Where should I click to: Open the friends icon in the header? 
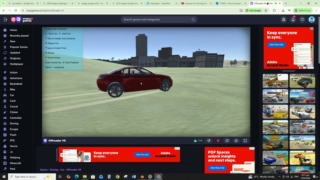point(283,19)
